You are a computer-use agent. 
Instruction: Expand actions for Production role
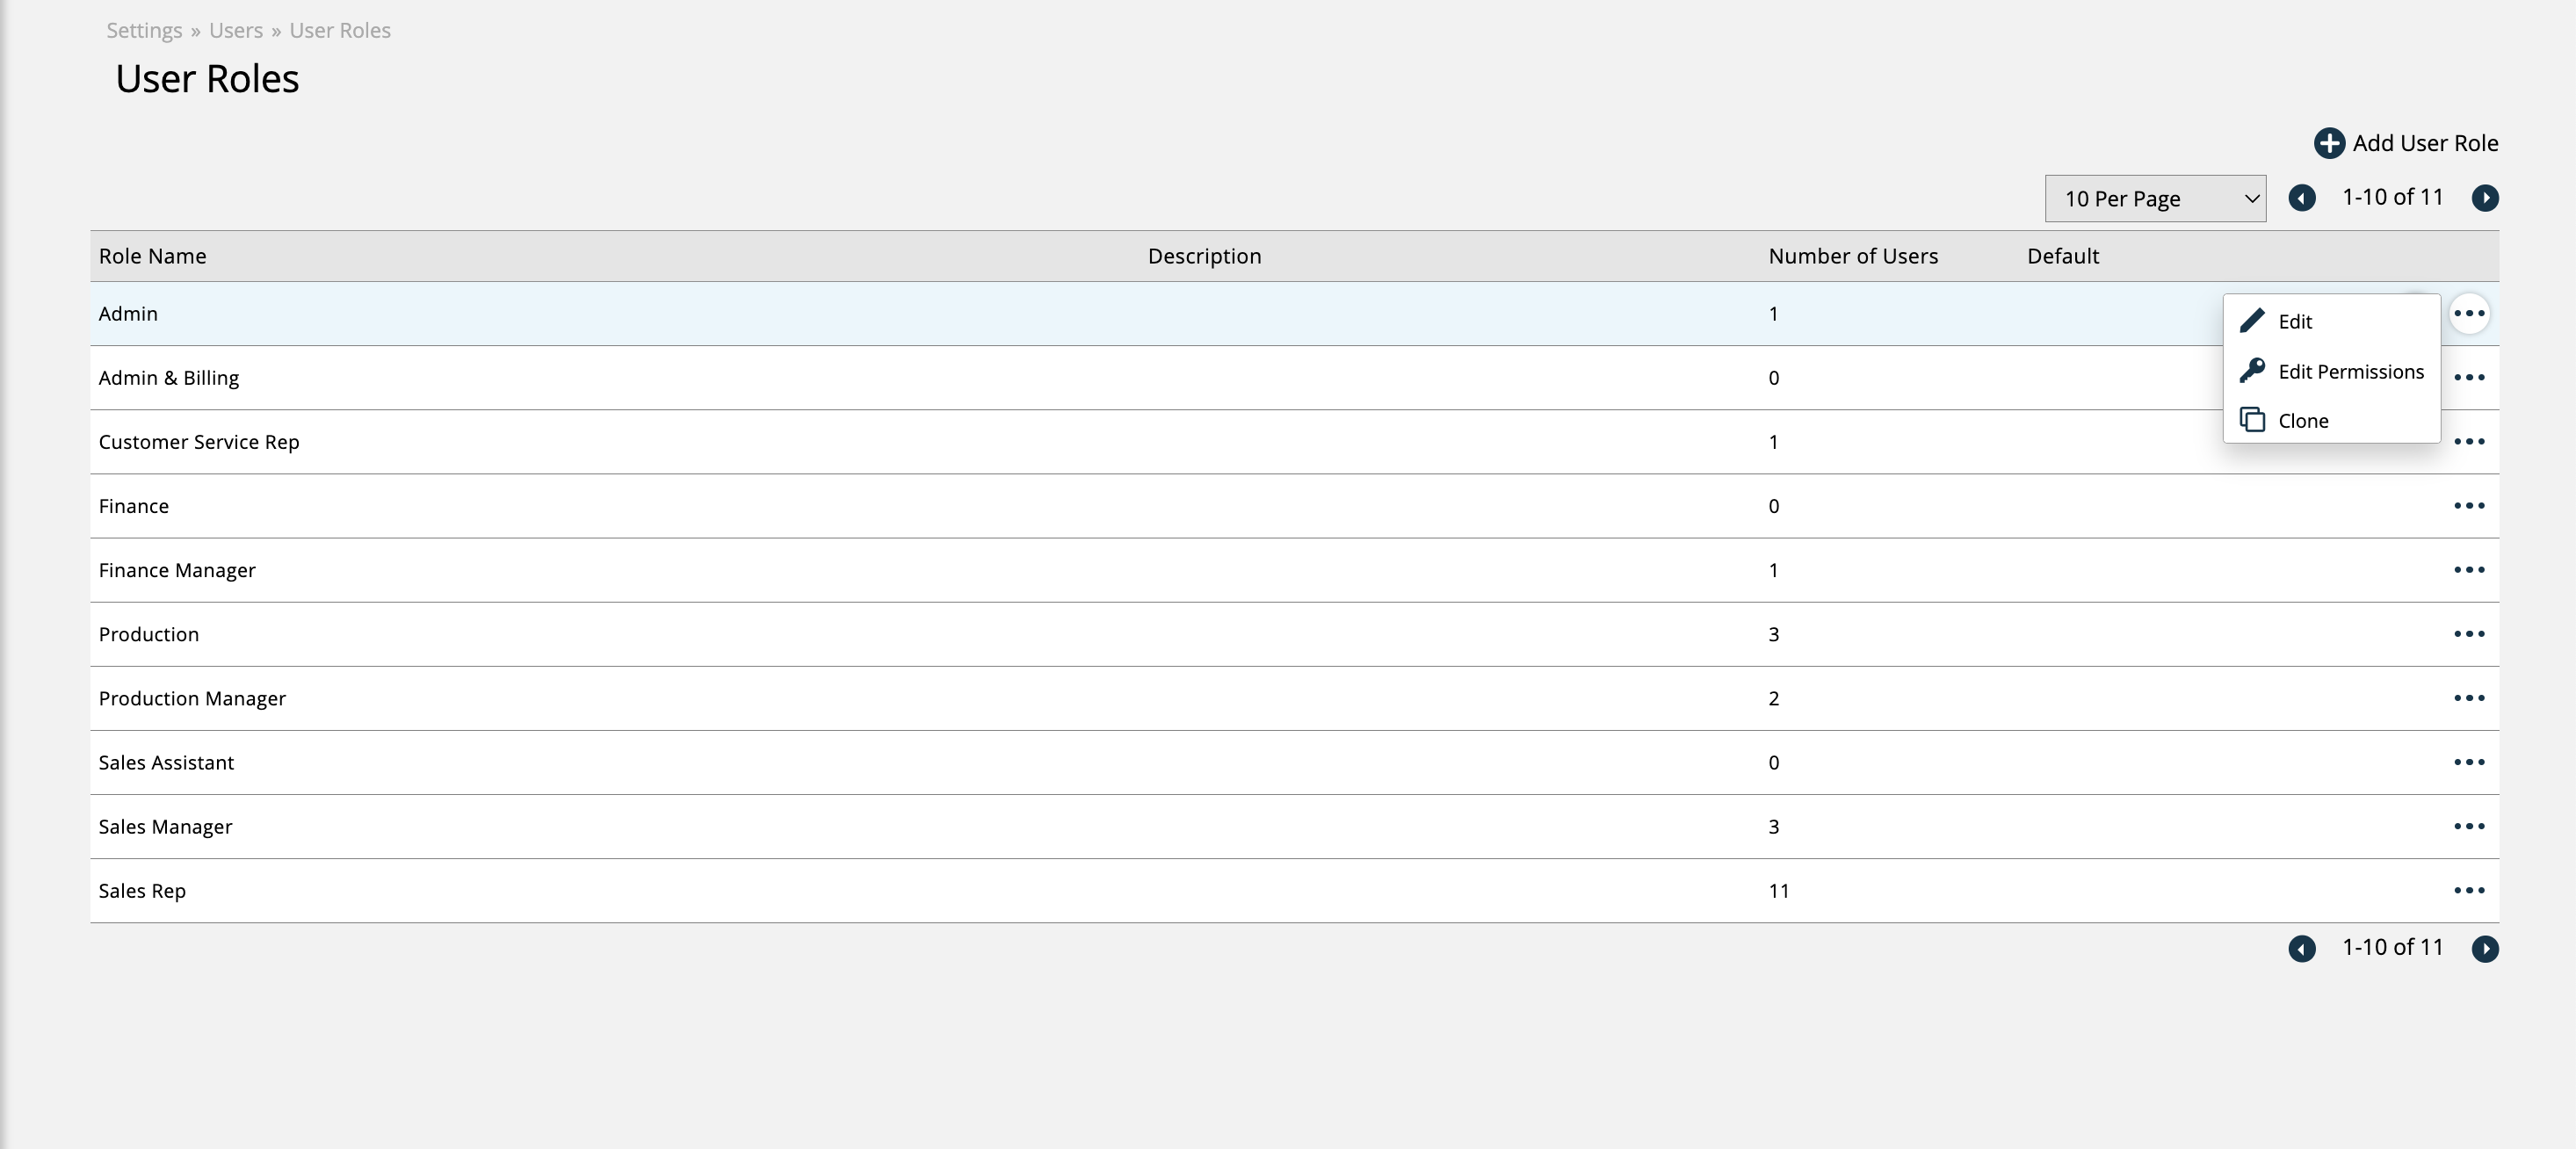2469,634
